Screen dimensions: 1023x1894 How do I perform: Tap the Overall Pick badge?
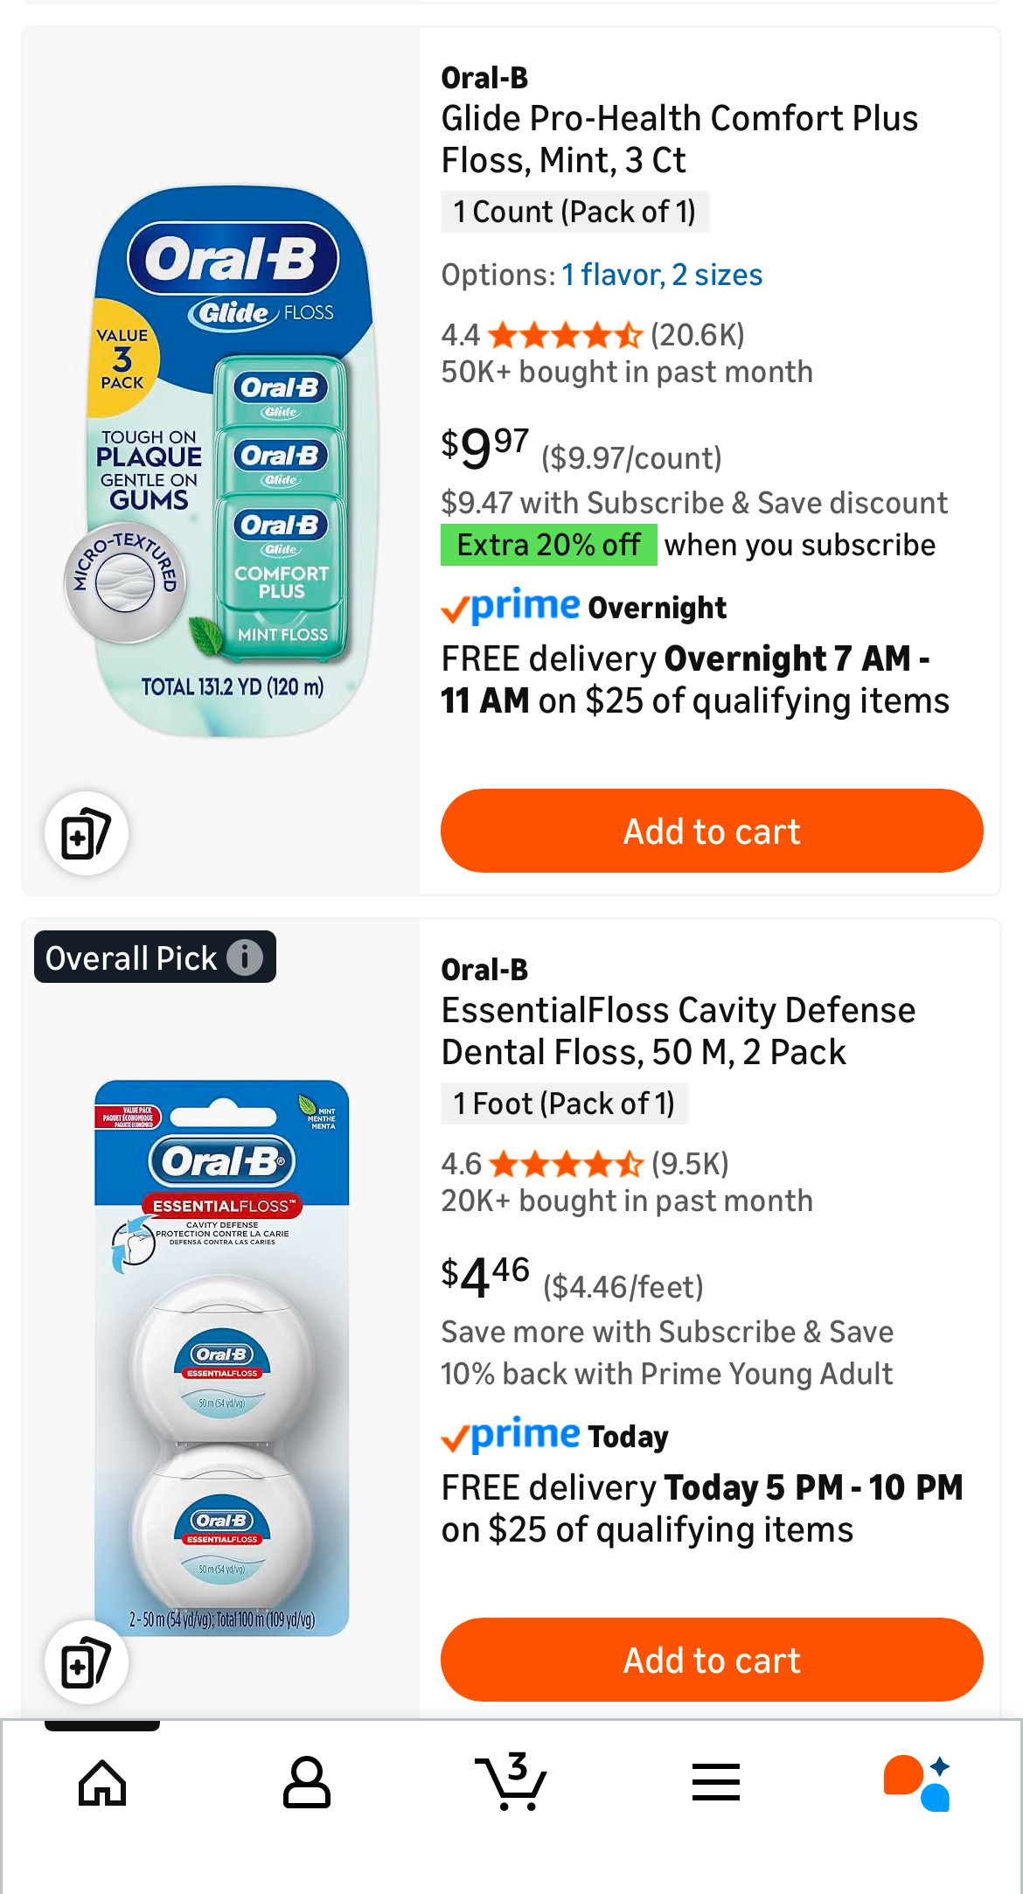131,957
